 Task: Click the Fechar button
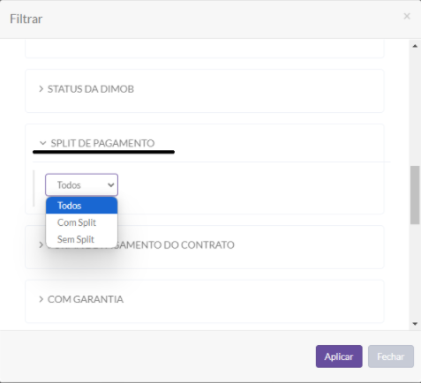coord(391,357)
